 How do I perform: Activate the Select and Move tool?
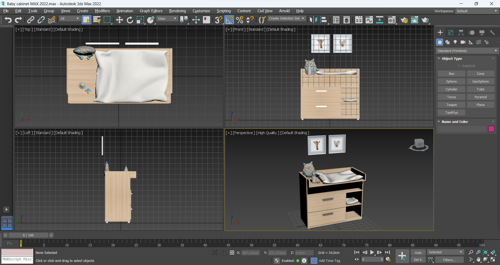pos(119,20)
